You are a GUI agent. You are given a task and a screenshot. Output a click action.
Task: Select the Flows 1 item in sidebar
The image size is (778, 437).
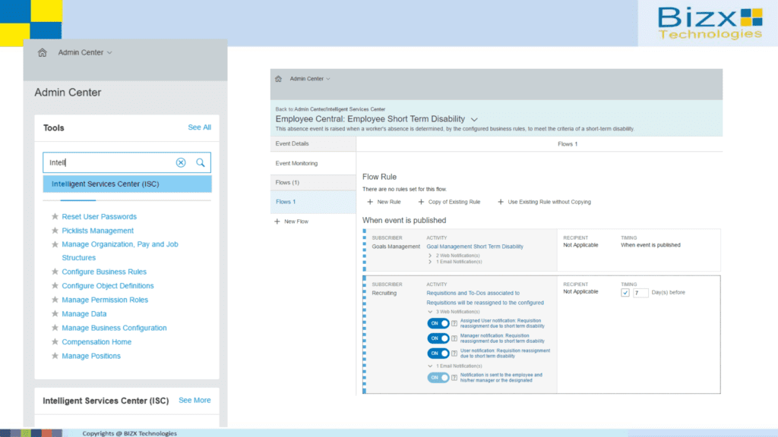coord(313,202)
